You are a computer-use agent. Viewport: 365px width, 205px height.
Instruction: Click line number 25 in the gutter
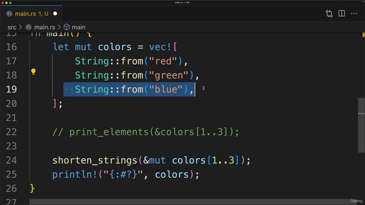coord(11,175)
